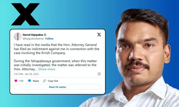The width and height of the screenshot is (179, 107).
Task: Open the tweet info circle icon
Action: [x=99, y=74]
